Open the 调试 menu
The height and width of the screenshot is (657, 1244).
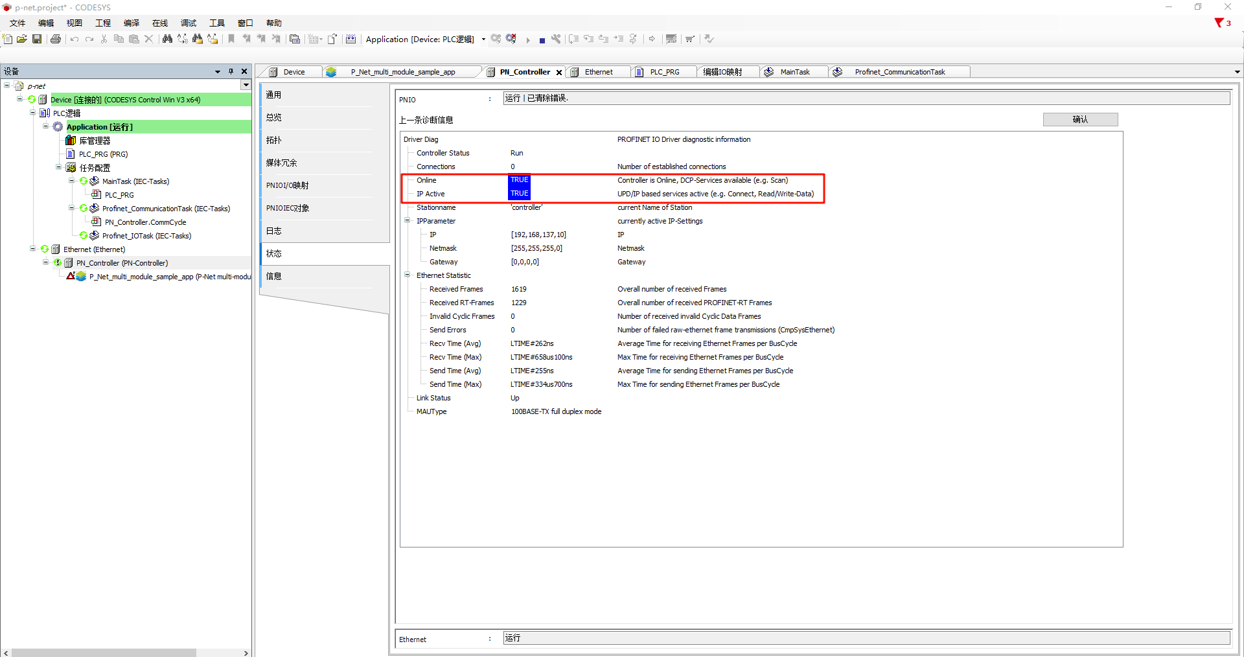tap(188, 23)
